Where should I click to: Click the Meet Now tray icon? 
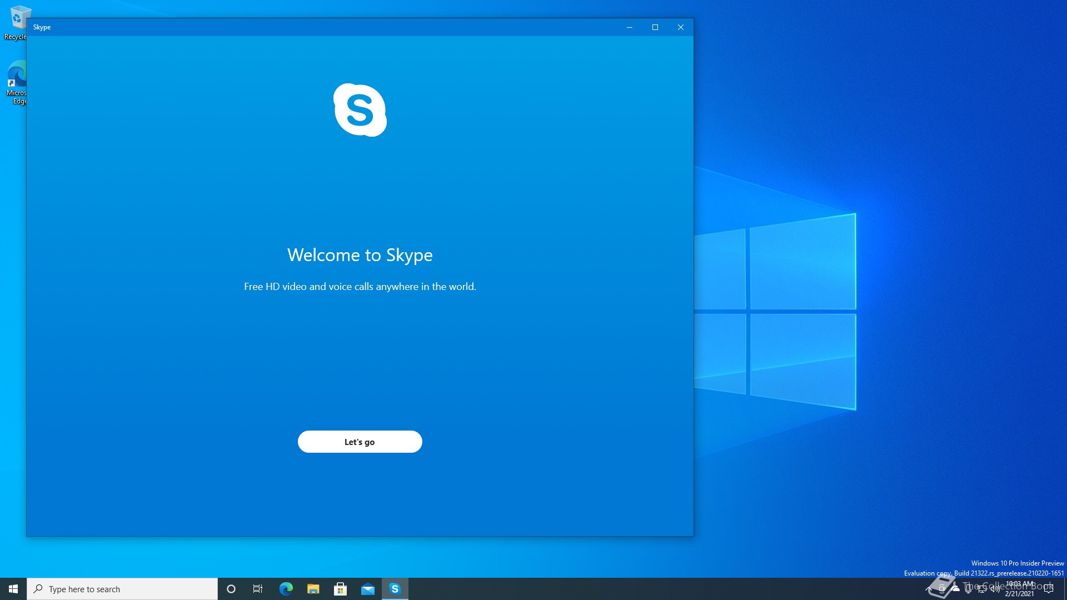(942, 589)
